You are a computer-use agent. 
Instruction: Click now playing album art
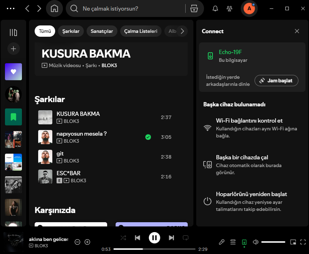[x=13, y=242]
